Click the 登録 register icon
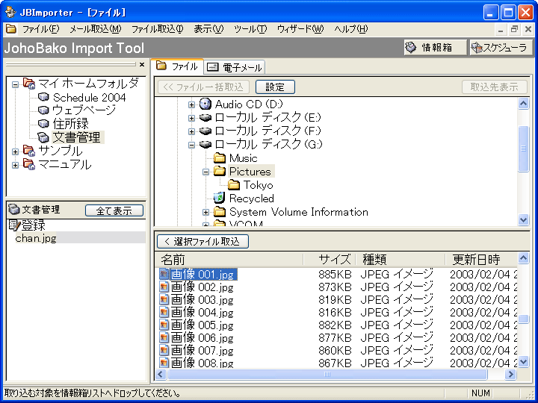Image resolution: width=538 pixels, height=403 pixels. coord(14,225)
